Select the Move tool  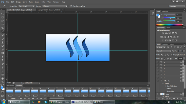[x=3, y=14]
